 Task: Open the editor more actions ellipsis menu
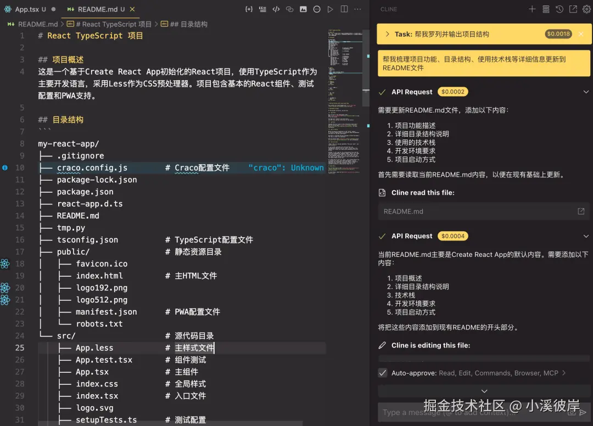358,9
